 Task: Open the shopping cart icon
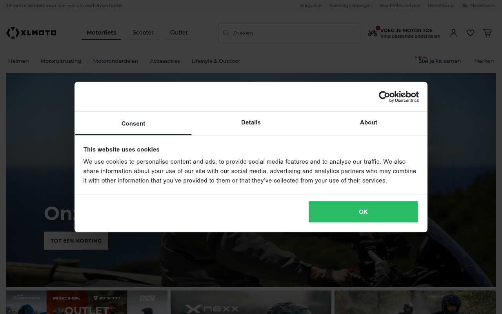[487, 33]
